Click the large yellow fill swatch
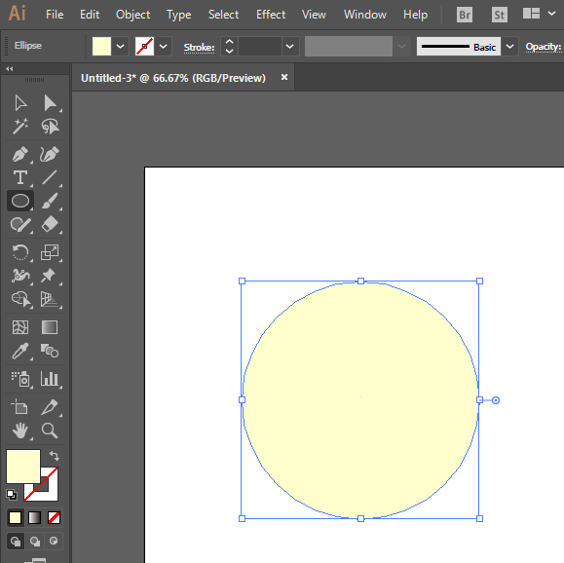 click(x=23, y=467)
